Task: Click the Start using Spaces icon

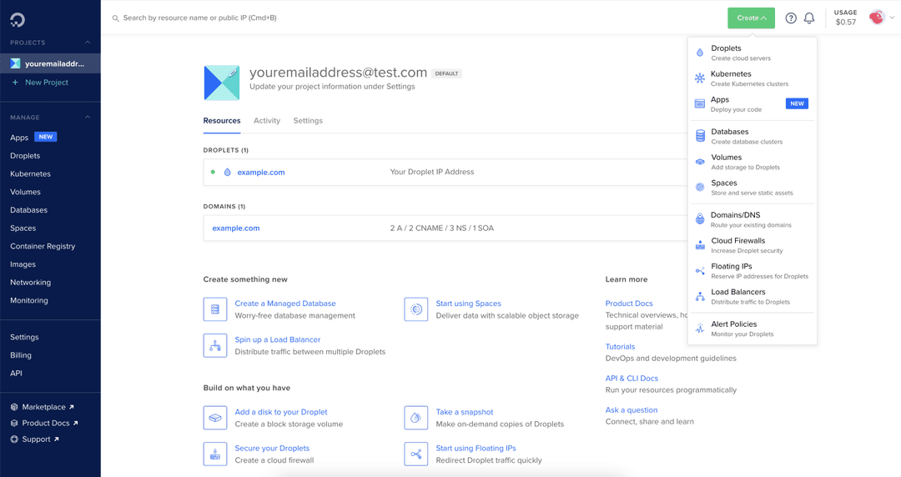Action: pos(415,309)
